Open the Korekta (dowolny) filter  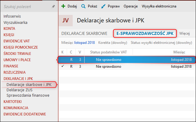(112, 43)
